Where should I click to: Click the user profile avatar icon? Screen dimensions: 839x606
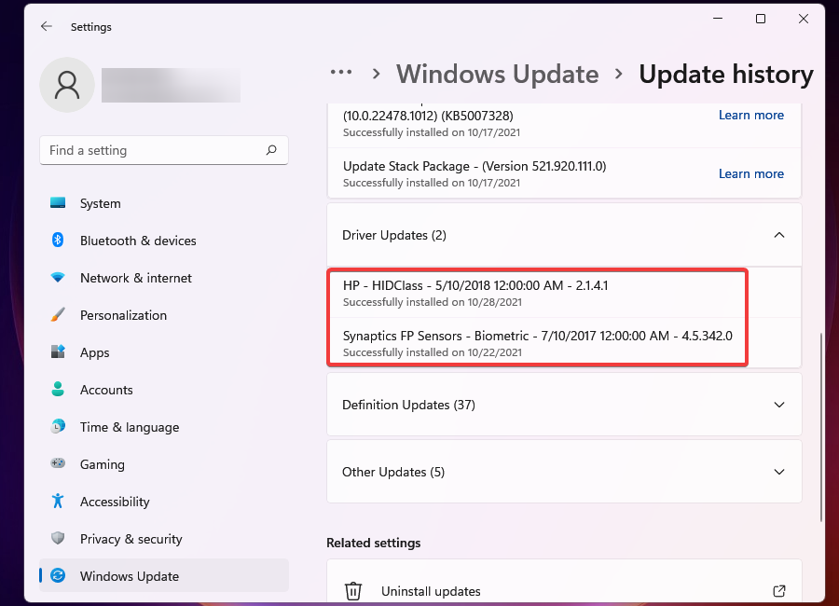(67, 85)
